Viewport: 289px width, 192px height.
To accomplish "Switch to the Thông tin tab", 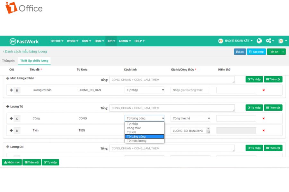I will point(8,60).
